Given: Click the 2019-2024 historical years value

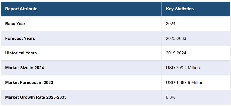Looking at the screenshot, I should 176,53.
